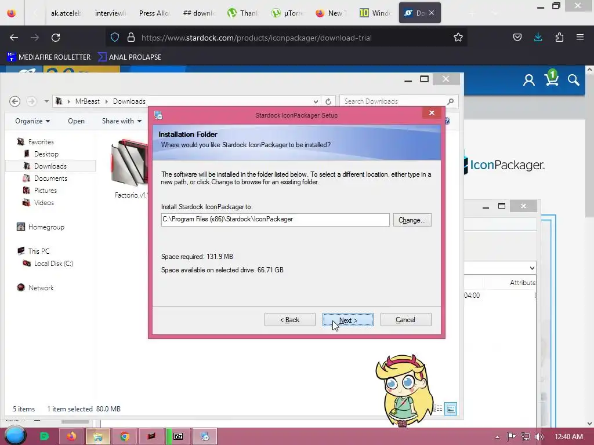Viewport: 594px width, 445px height.
Task: Switch to the ak.atceleb tab
Action: [66, 13]
